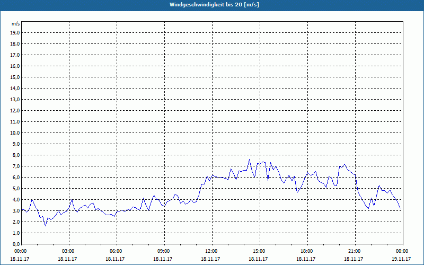Select the 14,0 y-axis label
The height and width of the screenshot is (265, 424).
click(15, 88)
